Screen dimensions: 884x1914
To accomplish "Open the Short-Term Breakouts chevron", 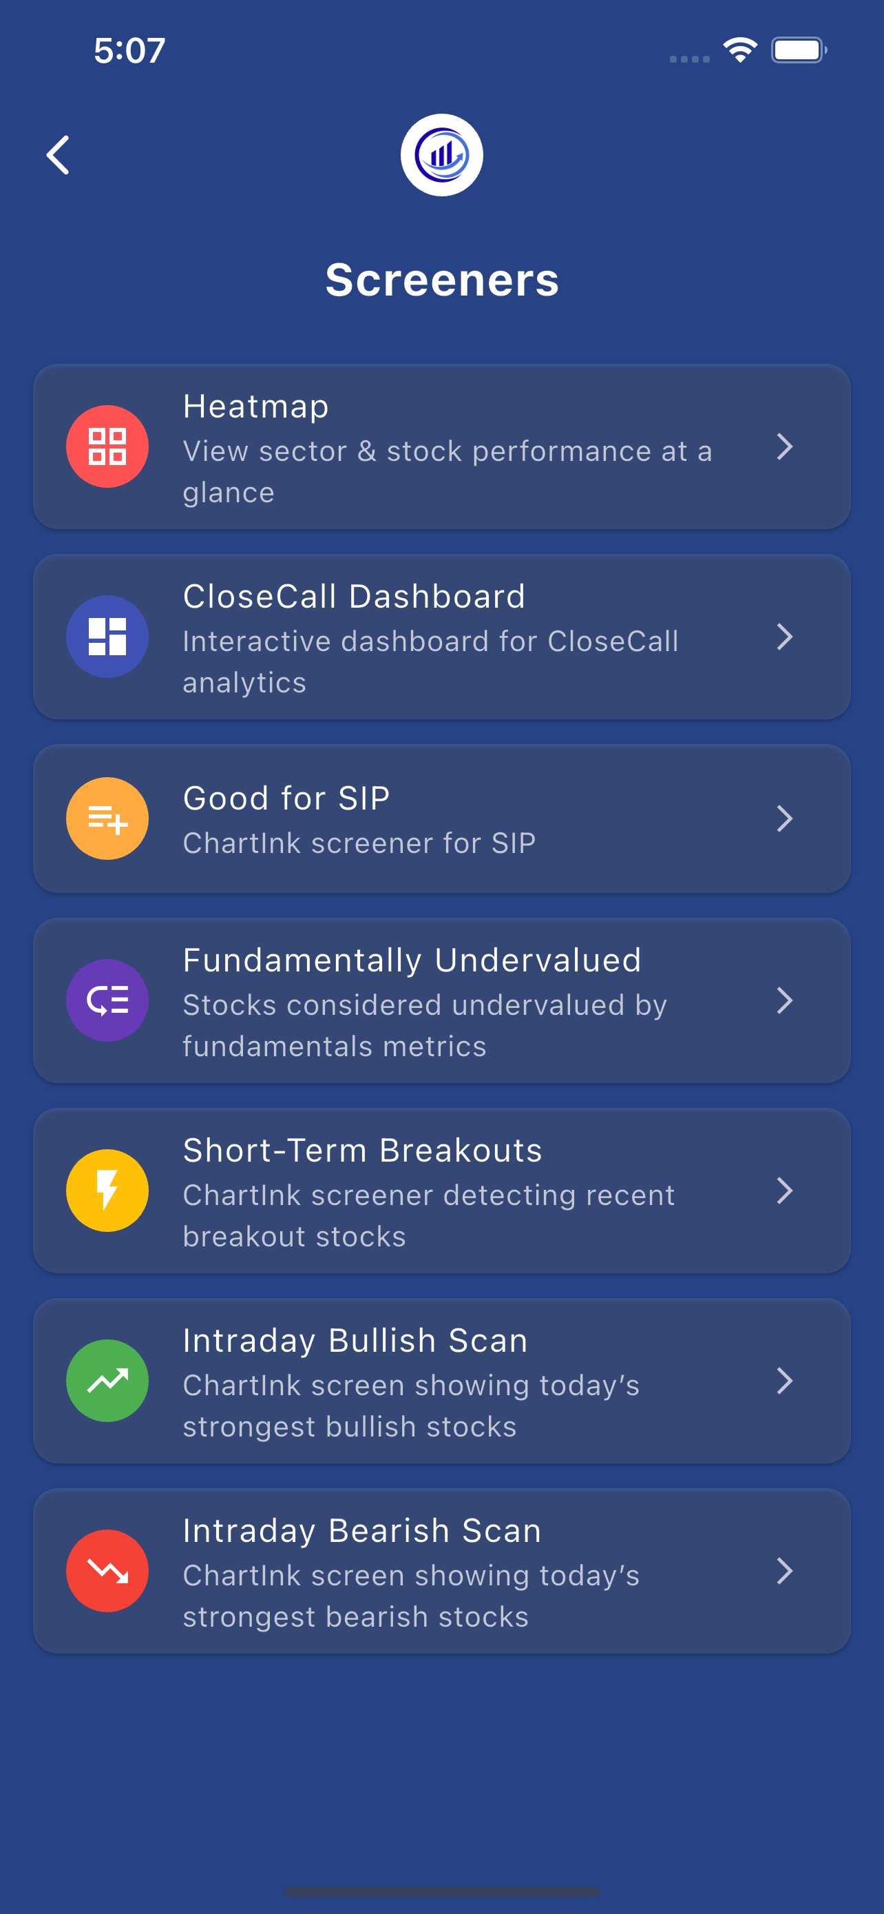I will point(785,1191).
